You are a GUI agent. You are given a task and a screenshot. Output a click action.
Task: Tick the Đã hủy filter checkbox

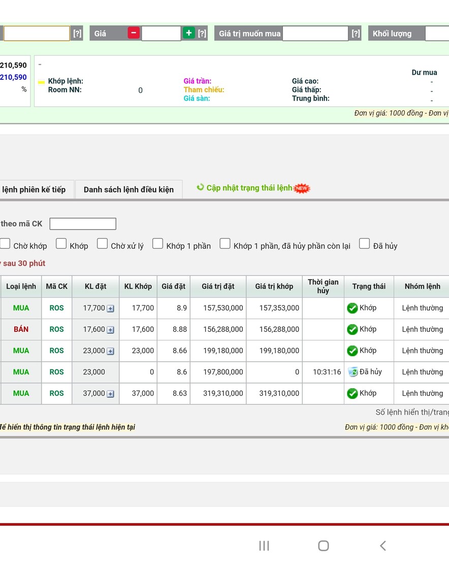364,244
